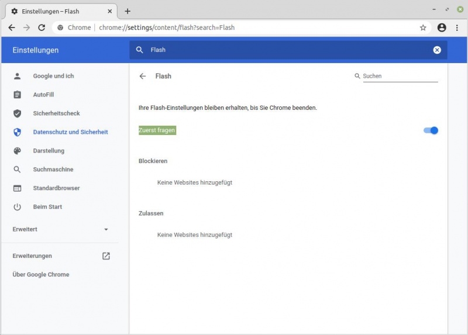Screen dimensions: 468x335
Task: Maximize the Chrome window
Action: (447, 9)
